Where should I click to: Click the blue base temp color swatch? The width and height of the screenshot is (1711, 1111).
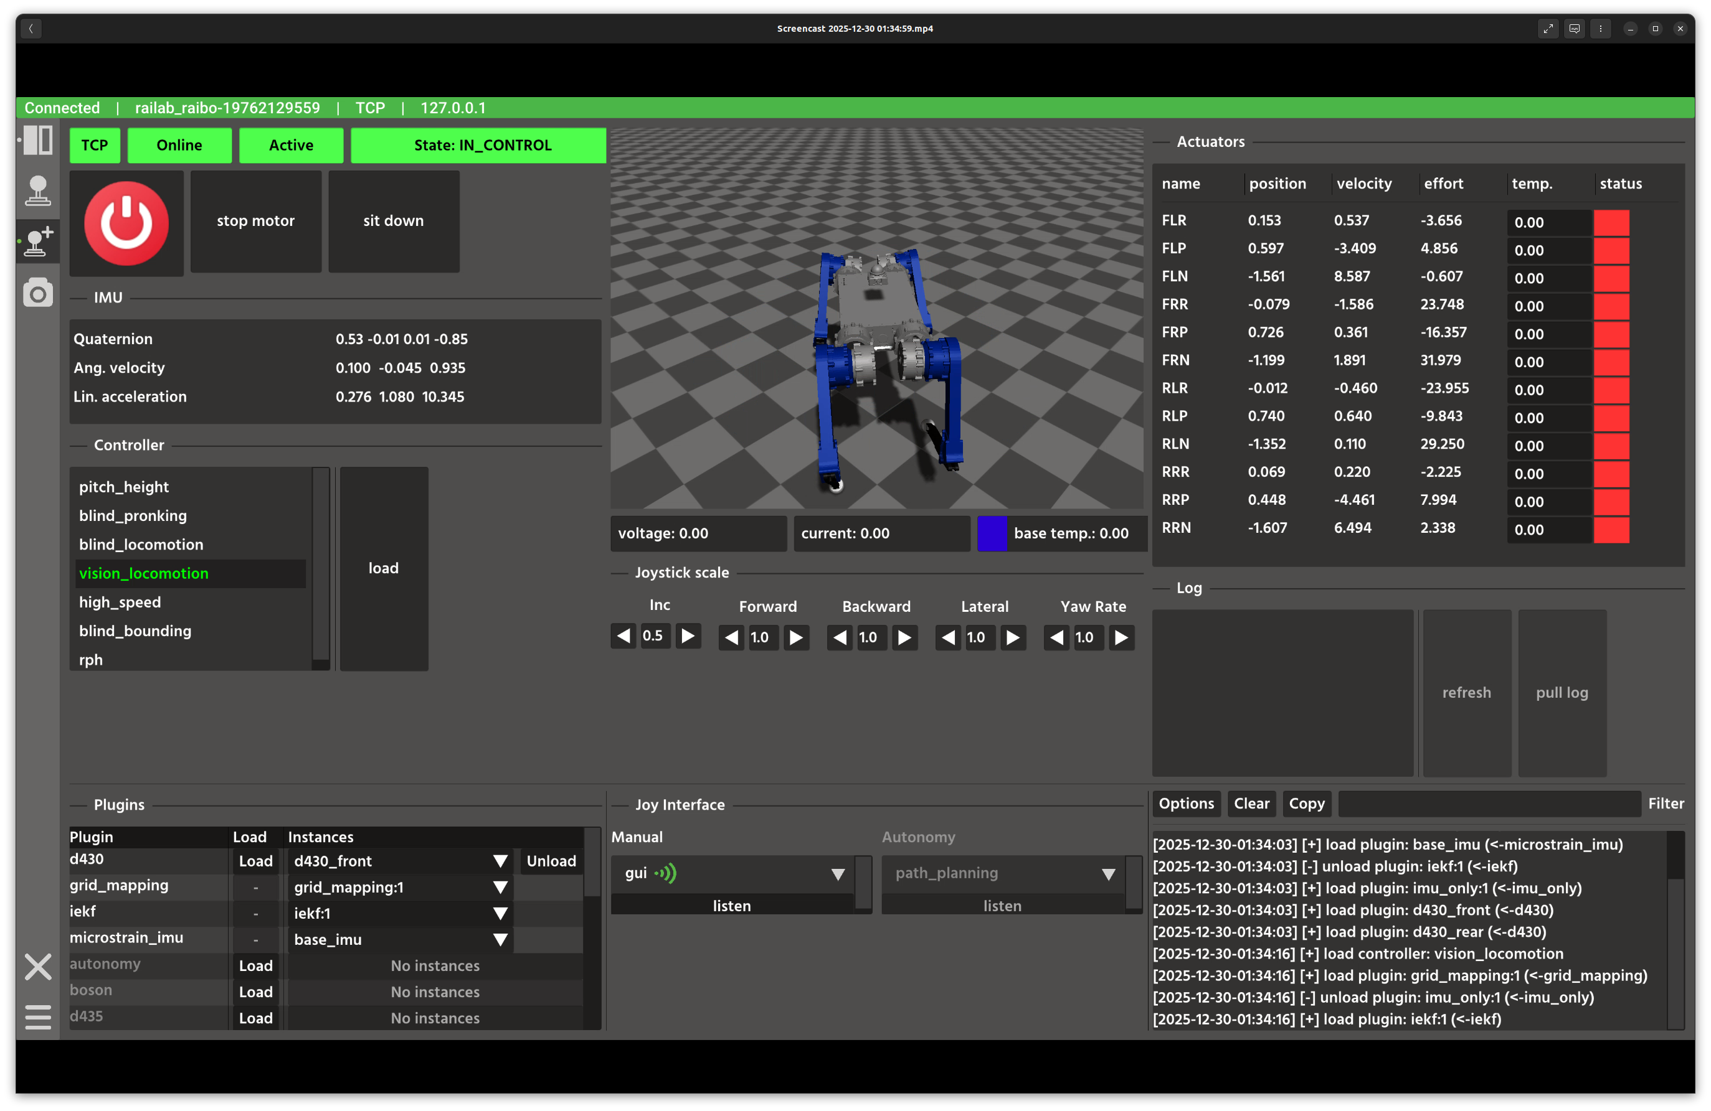[992, 533]
